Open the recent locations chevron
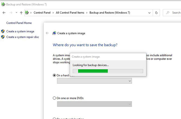This screenshot has width=181, height=119. (16, 13)
